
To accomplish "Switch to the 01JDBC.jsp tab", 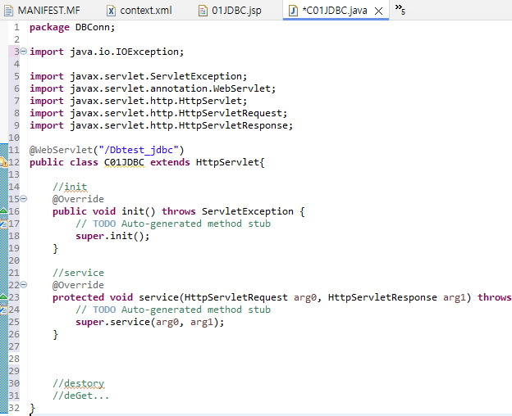I will [x=231, y=11].
